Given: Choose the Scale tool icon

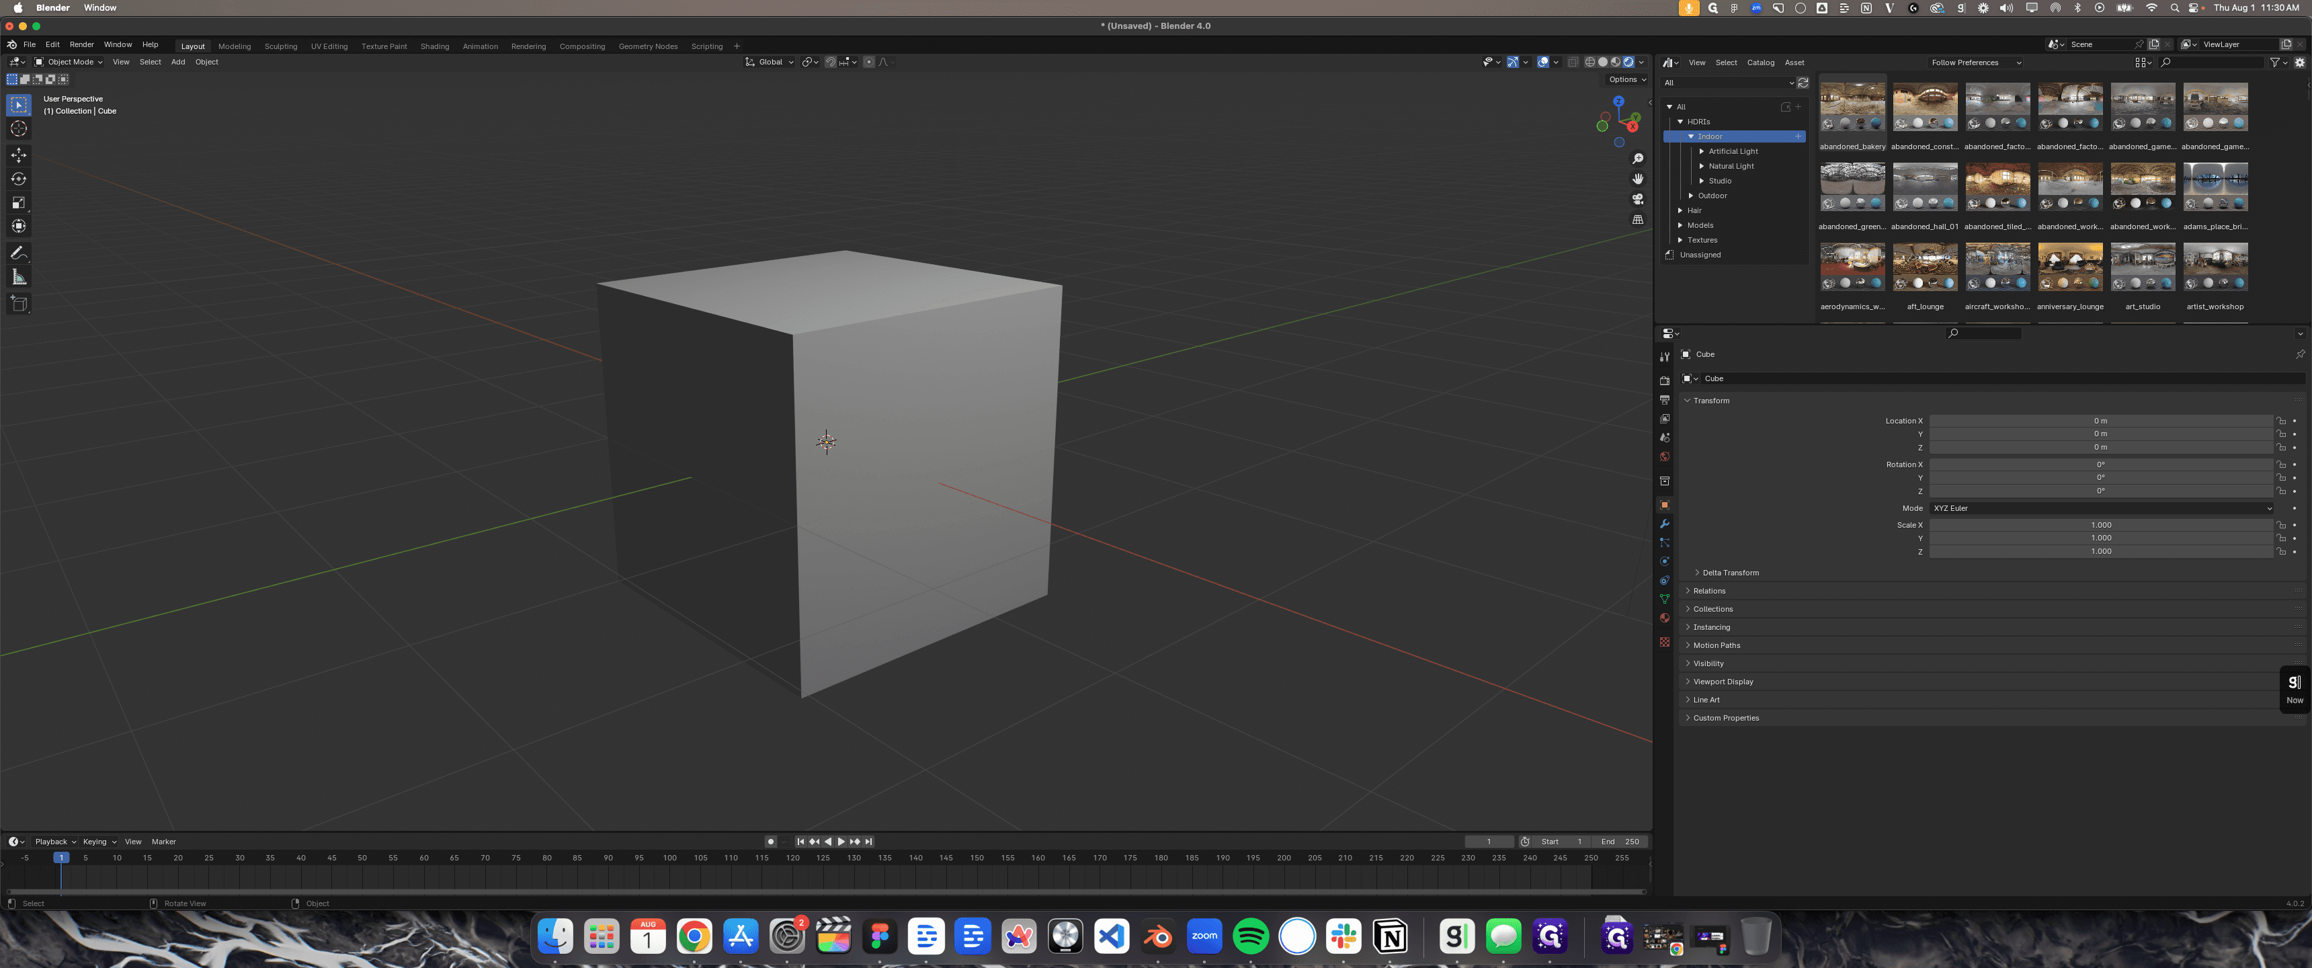Looking at the screenshot, I should click(x=18, y=202).
